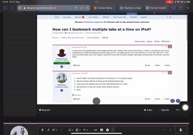Switch to the Weather in Mari tab
193x135 pixels.
(x=131, y=8)
